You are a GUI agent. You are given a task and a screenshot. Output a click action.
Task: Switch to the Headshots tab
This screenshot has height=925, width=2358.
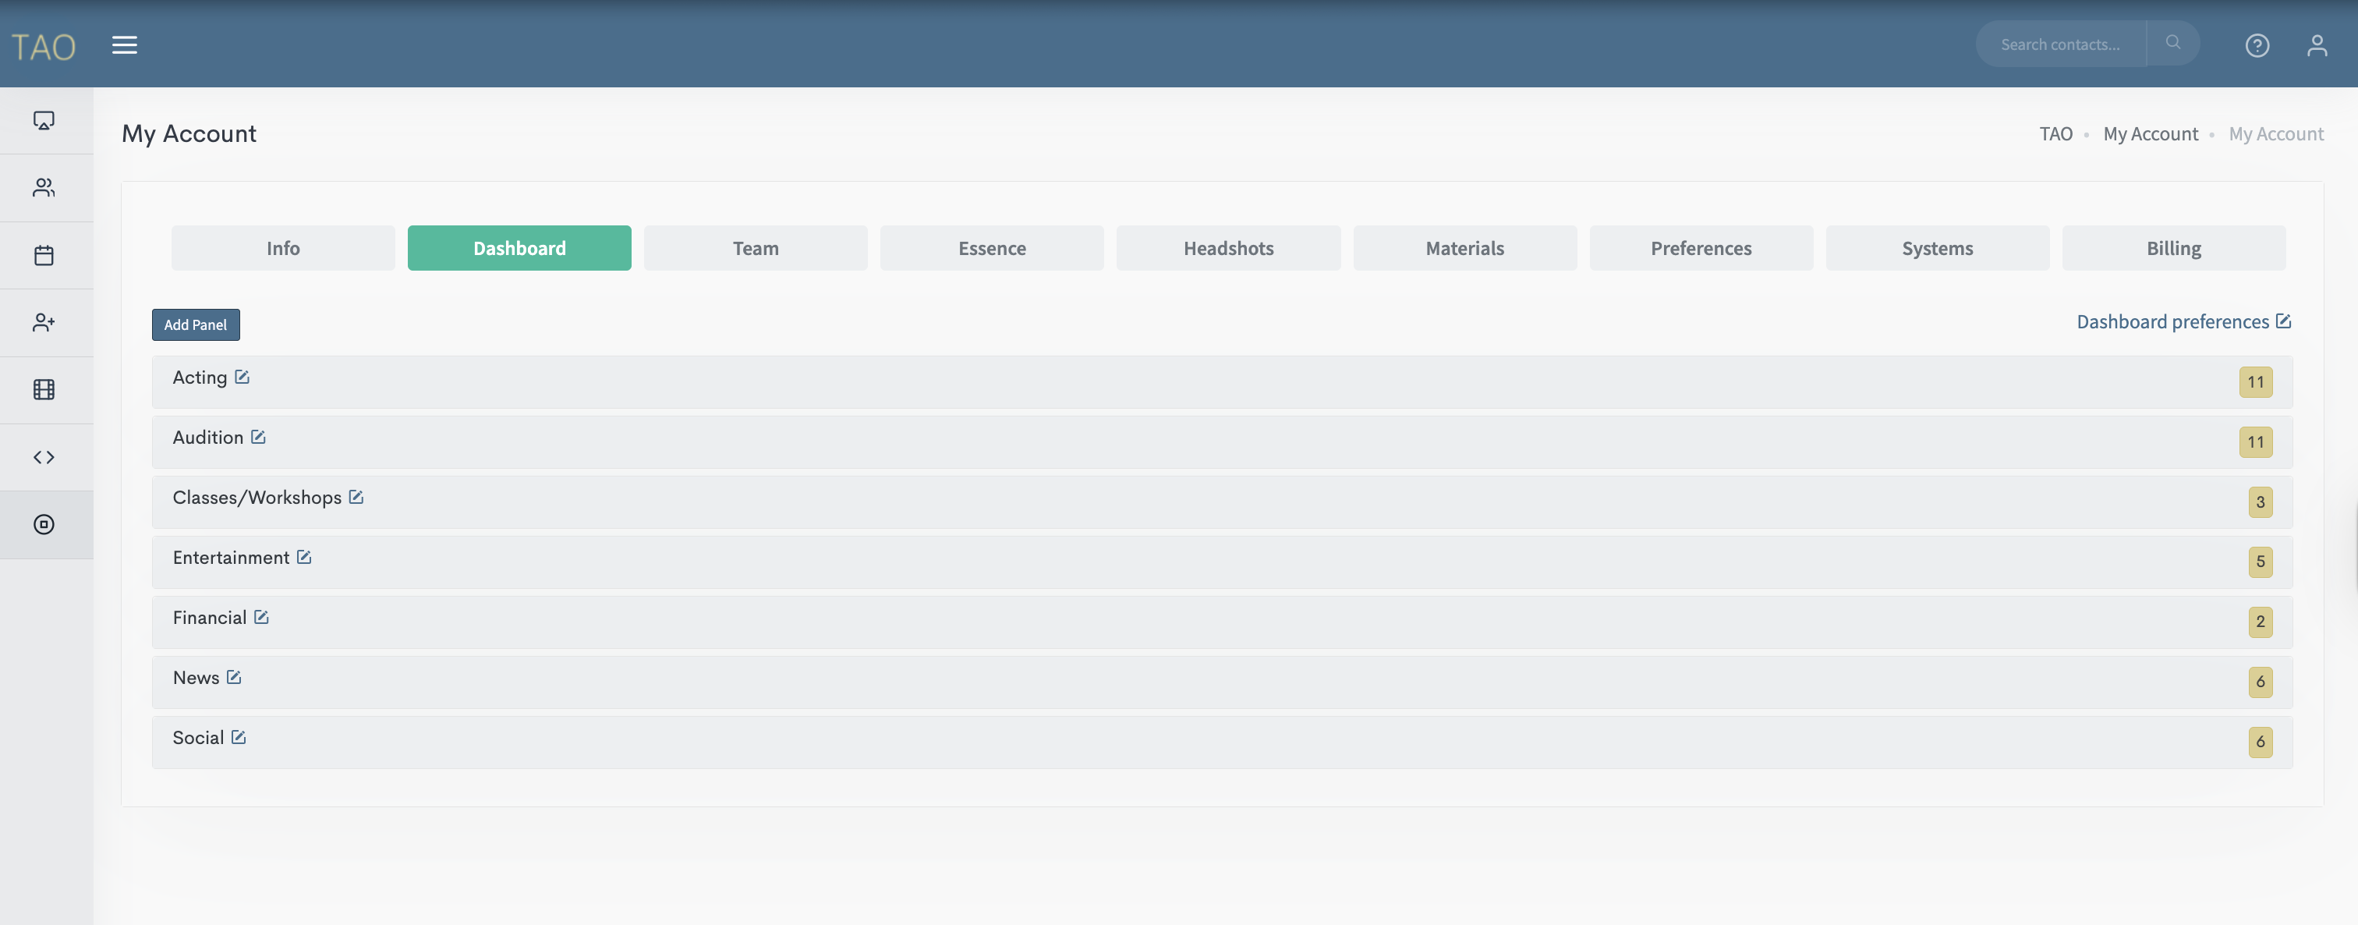click(x=1227, y=248)
